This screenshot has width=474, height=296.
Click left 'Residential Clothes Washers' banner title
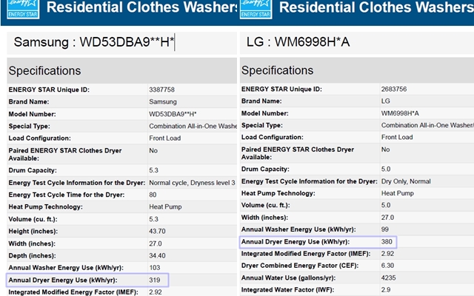(142, 7)
